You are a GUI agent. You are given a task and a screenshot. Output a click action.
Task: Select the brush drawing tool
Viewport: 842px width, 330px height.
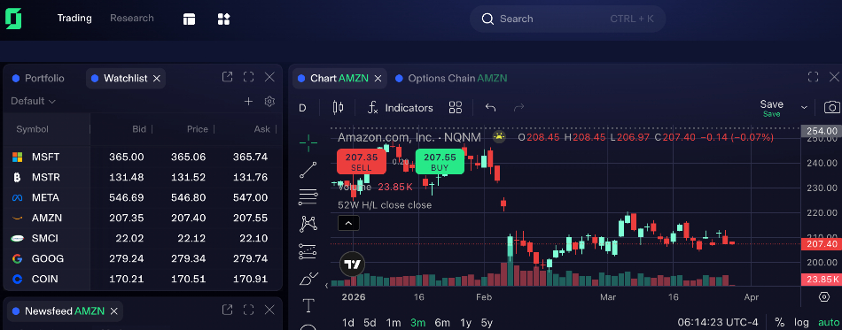tap(308, 279)
